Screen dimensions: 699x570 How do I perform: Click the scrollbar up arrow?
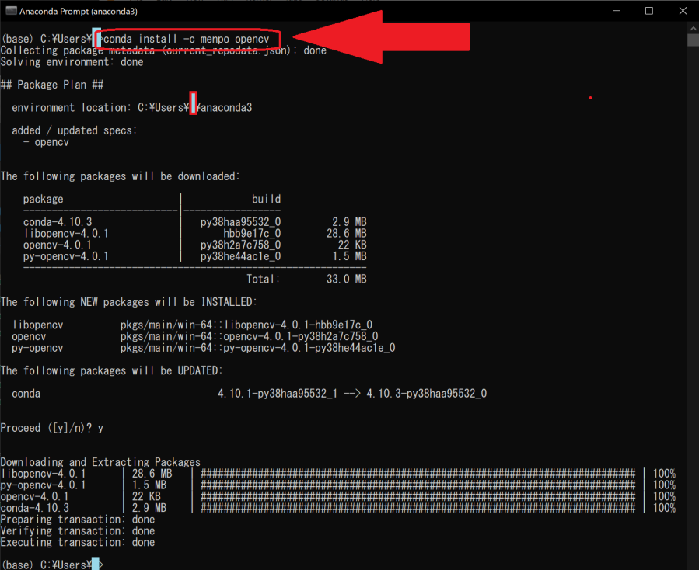[x=693, y=28]
